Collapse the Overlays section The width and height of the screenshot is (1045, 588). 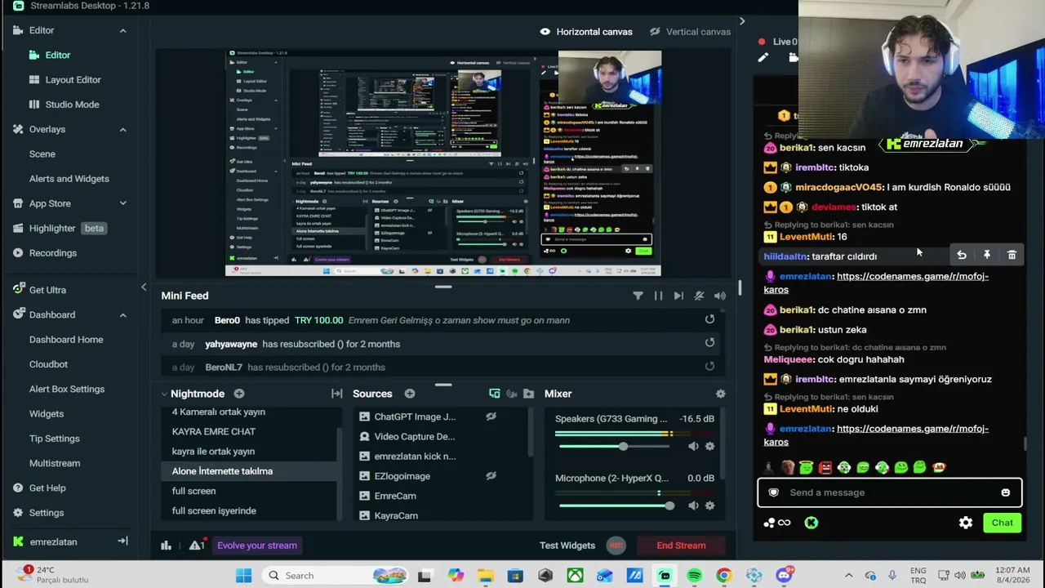click(x=122, y=129)
